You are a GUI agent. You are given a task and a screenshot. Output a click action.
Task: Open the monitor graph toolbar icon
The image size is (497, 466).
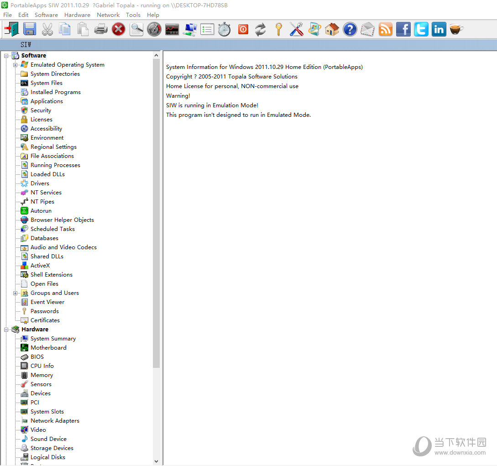point(172,30)
